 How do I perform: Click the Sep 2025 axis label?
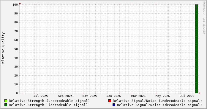(65, 96)
